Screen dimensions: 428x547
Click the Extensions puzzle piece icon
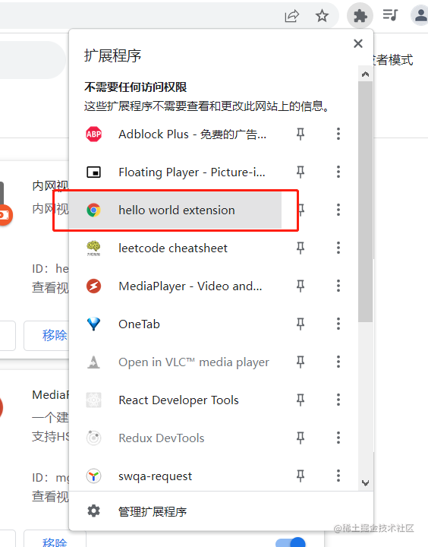coord(360,16)
